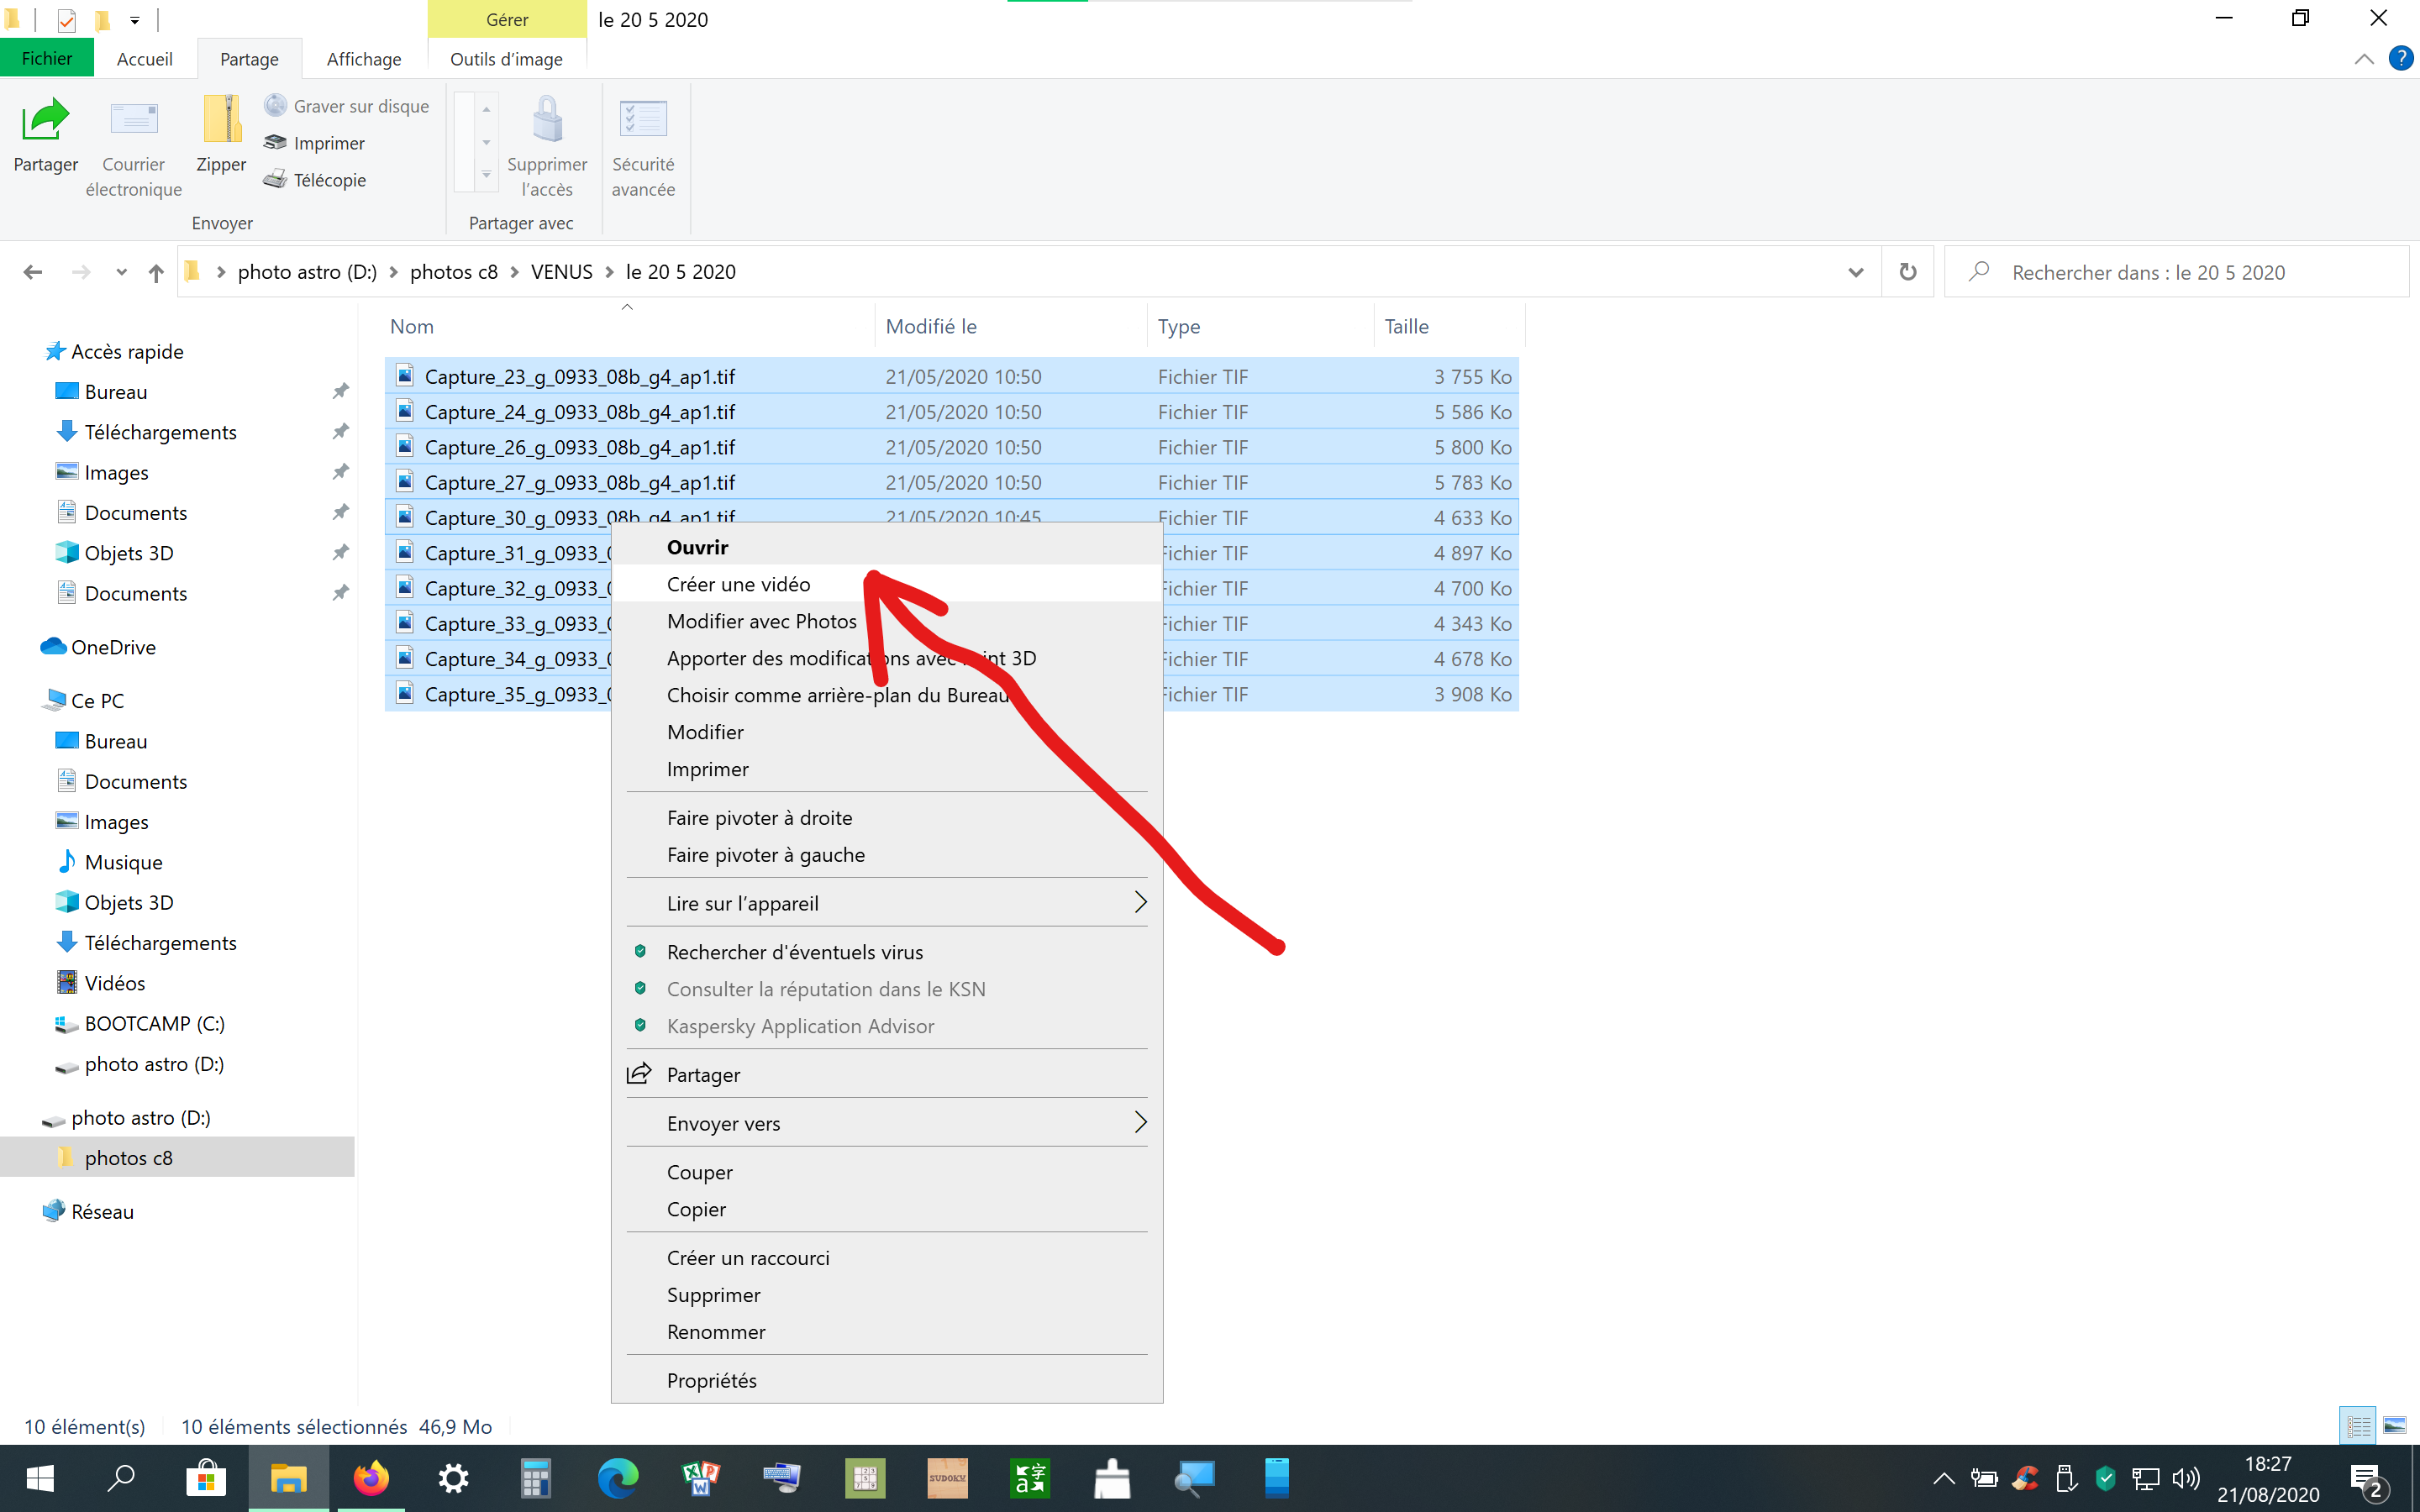This screenshot has width=2420, height=1512.
Task: Open the Affichage ribbon tab
Action: 364,59
